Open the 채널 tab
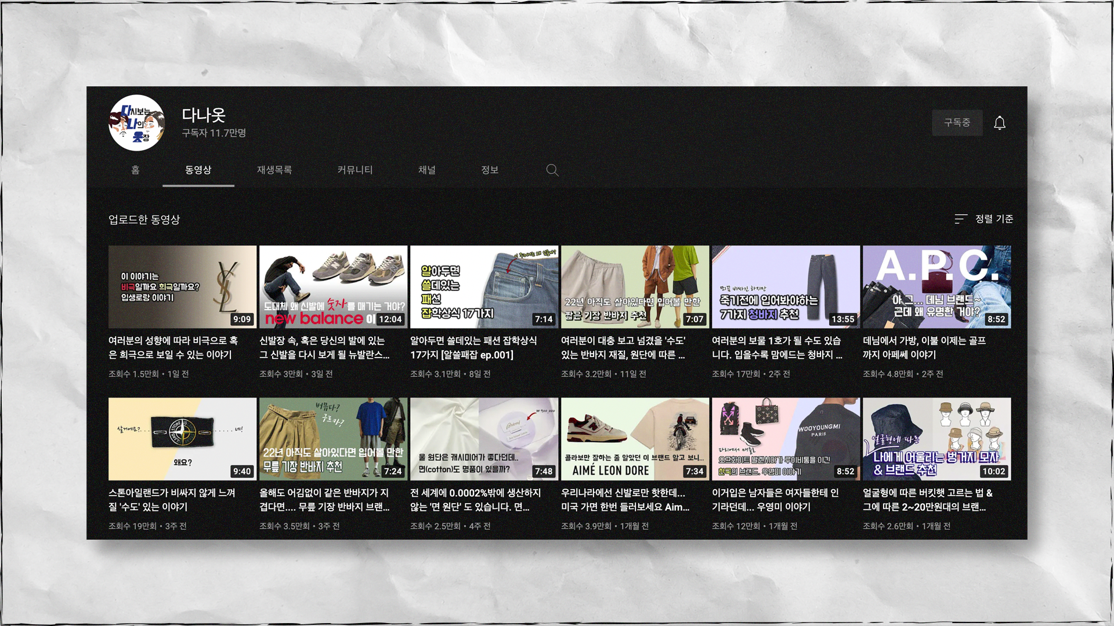Screen dimensions: 1114x626 (427, 170)
